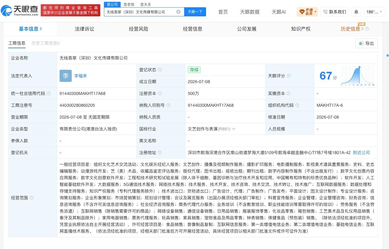389x249 pixels.
Task: Click help icon beside 纳税人识别号
Action: coord(168,105)
